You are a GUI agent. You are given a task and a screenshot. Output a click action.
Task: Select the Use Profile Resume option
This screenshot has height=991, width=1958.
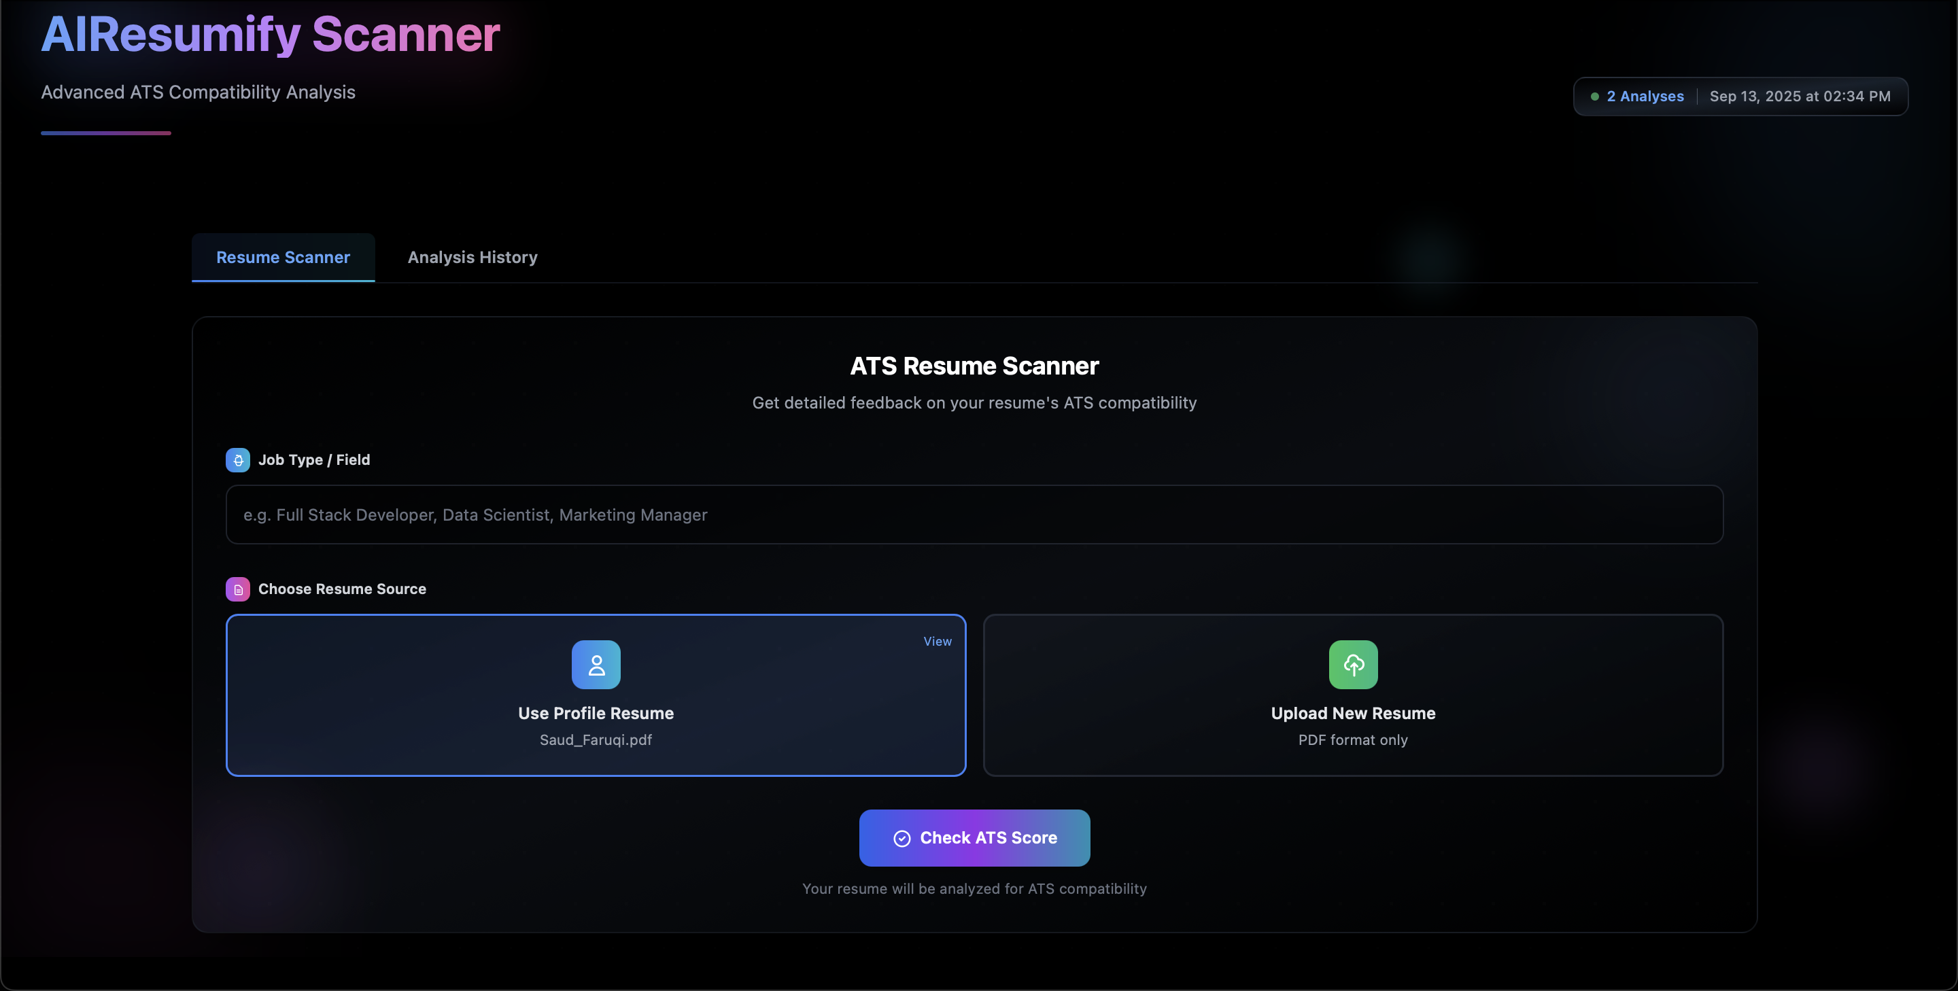pyautogui.click(x=596, y=713)
